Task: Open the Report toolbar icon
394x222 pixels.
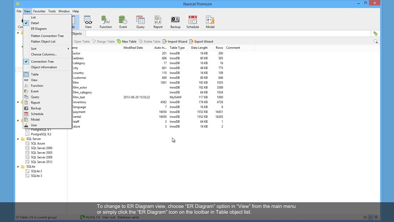Action: [158, 22]
